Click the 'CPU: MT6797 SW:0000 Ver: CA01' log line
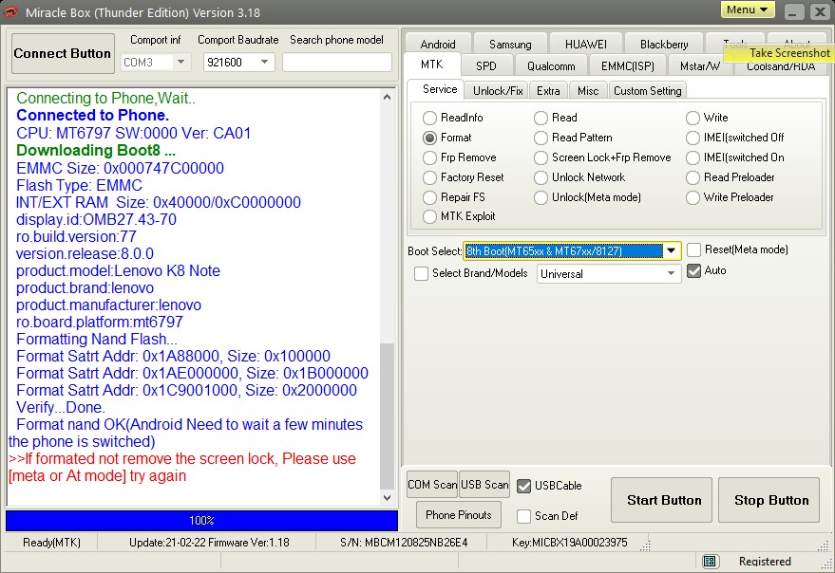Viewport: 835px width, 573px height. 134,133
